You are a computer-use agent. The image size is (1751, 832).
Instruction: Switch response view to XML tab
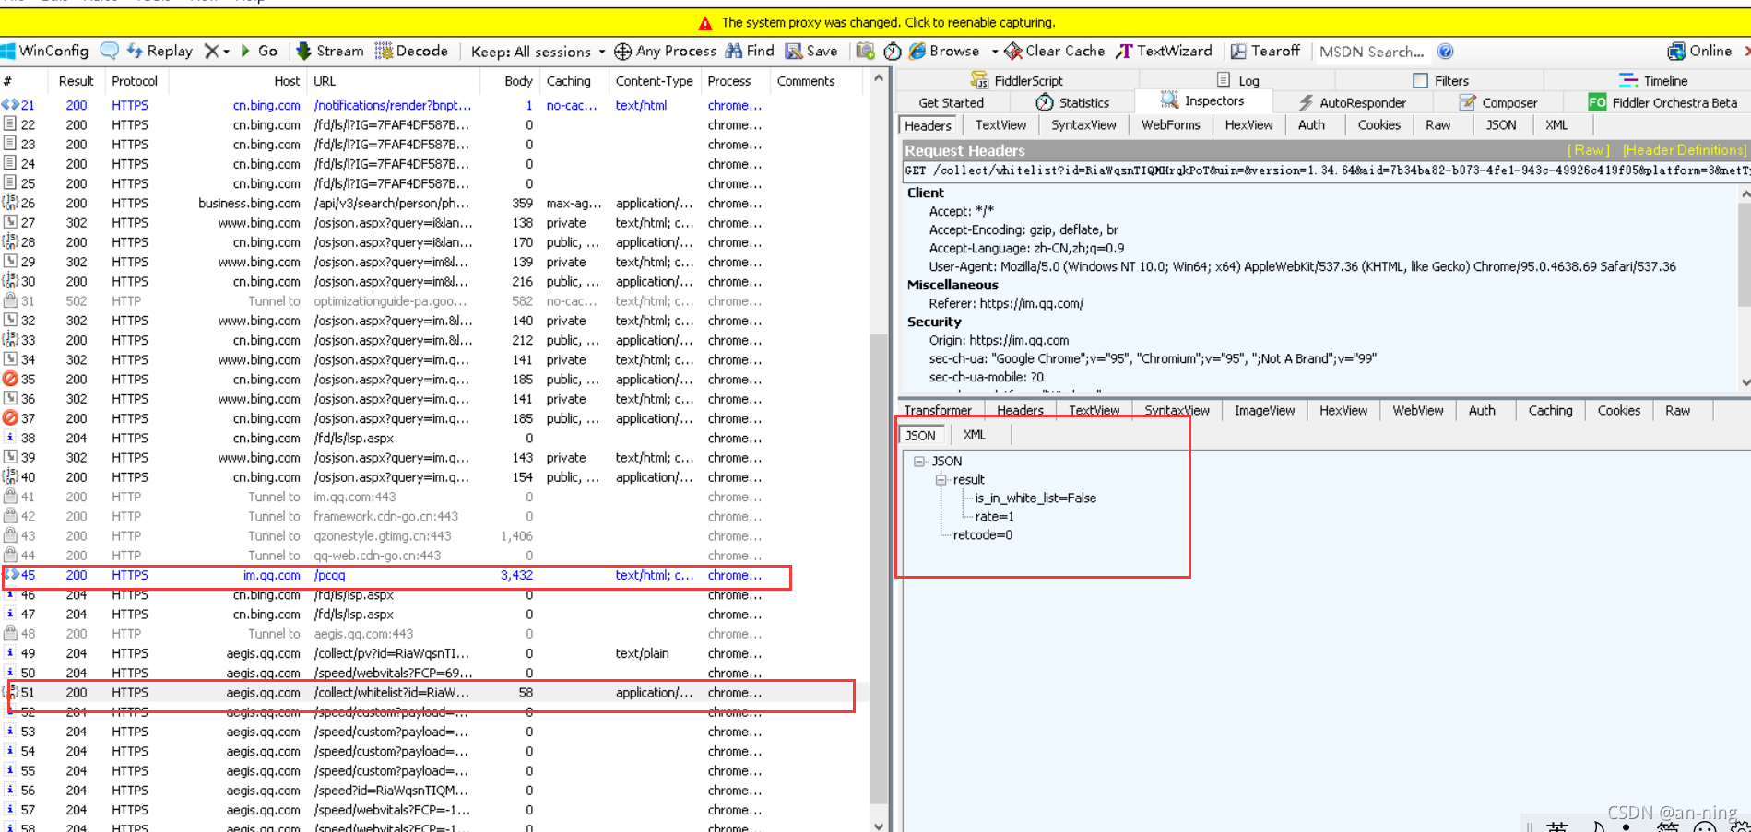[975, 435]
